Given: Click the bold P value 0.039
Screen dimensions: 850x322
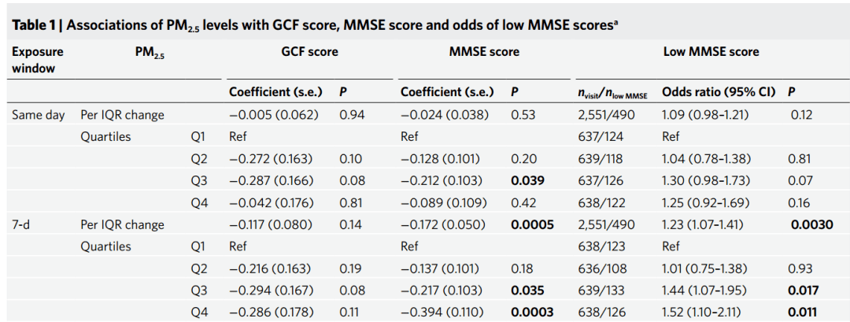Looking at the screenshot, I should 526,181.
